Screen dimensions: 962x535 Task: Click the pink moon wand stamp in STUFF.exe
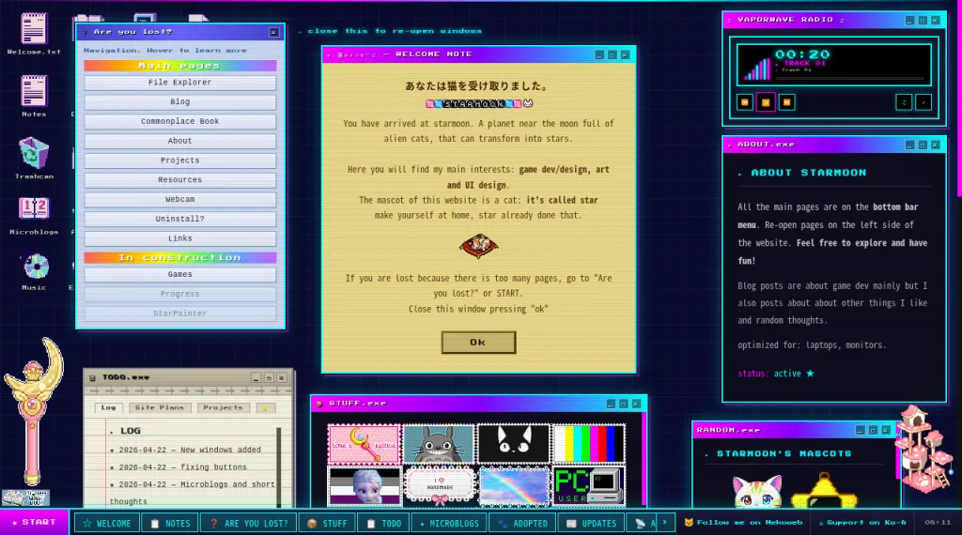pos(364,444)
